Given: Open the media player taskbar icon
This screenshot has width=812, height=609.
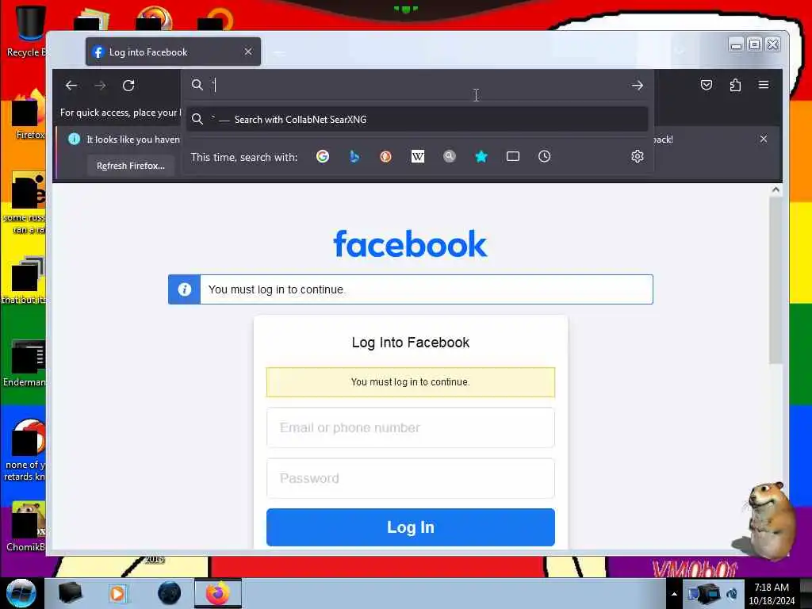Looking at the screenshot, I should tap(117, 593).
